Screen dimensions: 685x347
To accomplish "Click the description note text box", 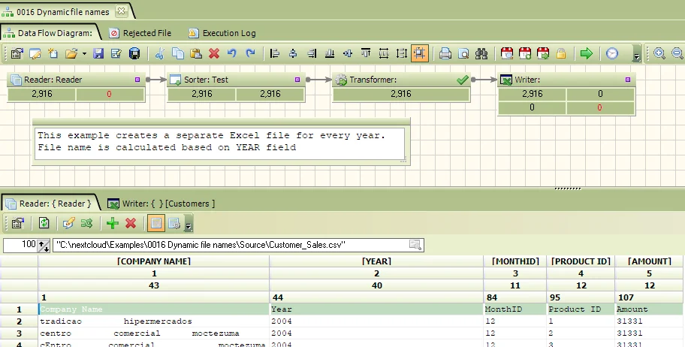I will tap(220, 143).
